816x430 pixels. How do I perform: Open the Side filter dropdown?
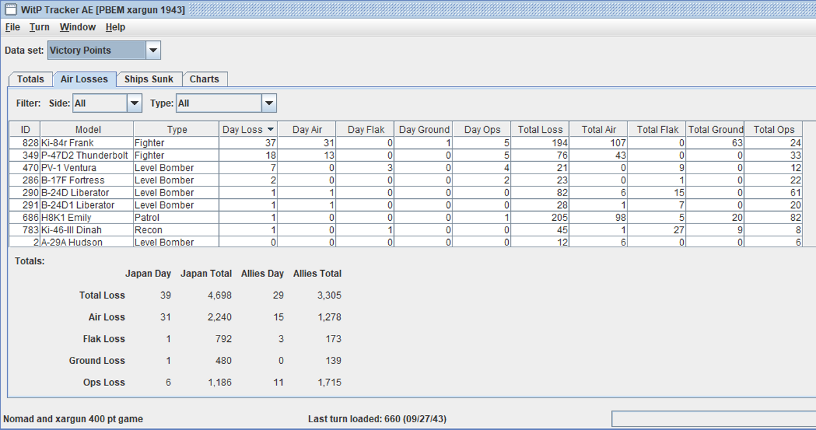pos(134,103)
